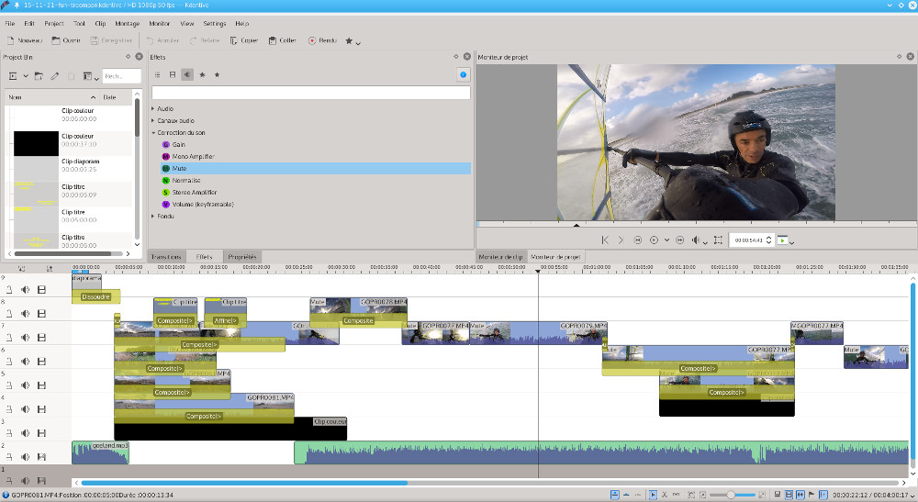Viewport: 918px width, 502px height.
Task: Click the Copier toolbar button
Action: 243,40
